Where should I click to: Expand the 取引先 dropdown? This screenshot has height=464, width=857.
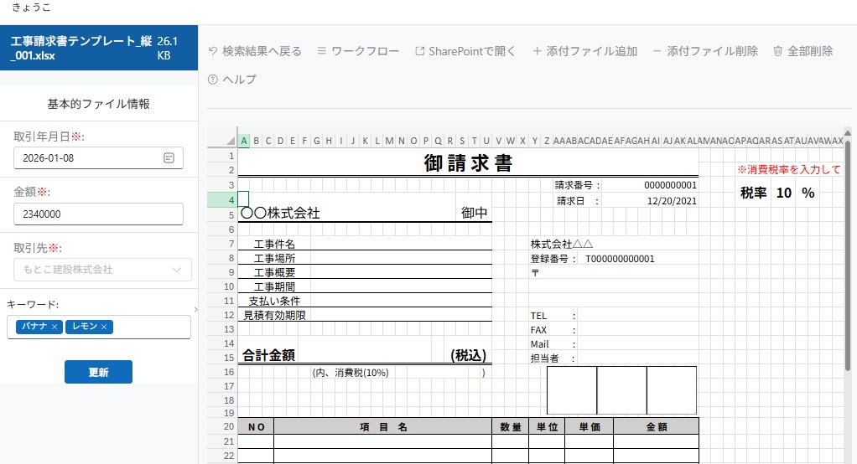pyautogui.click(x=176, y=270)
